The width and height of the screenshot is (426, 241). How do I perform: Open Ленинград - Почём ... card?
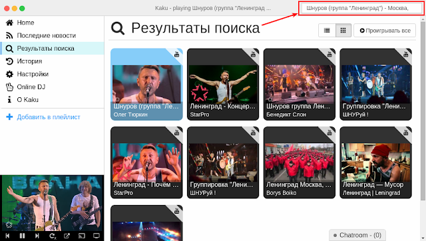click(x=146, y=162)
